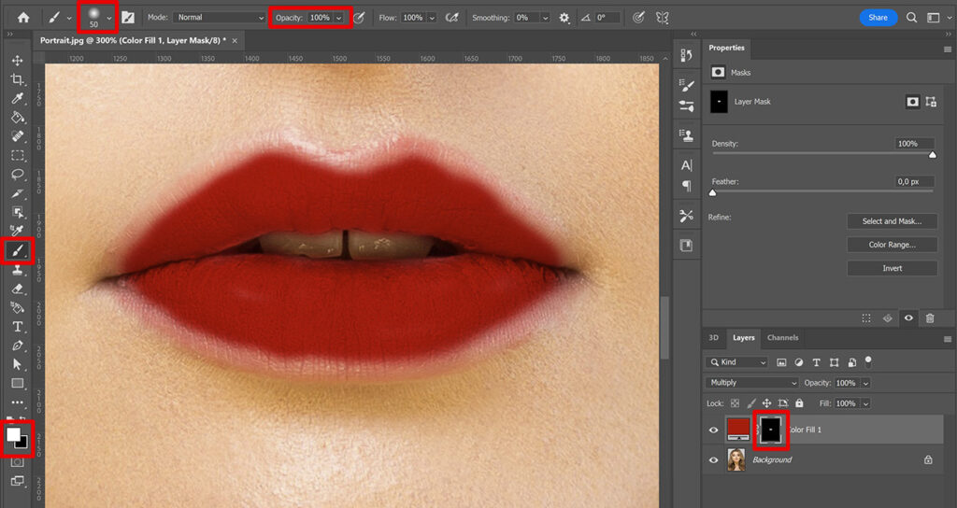The image size is (957, 508).
Task: Switch to the 3D tab
Action: pos(713,337)
